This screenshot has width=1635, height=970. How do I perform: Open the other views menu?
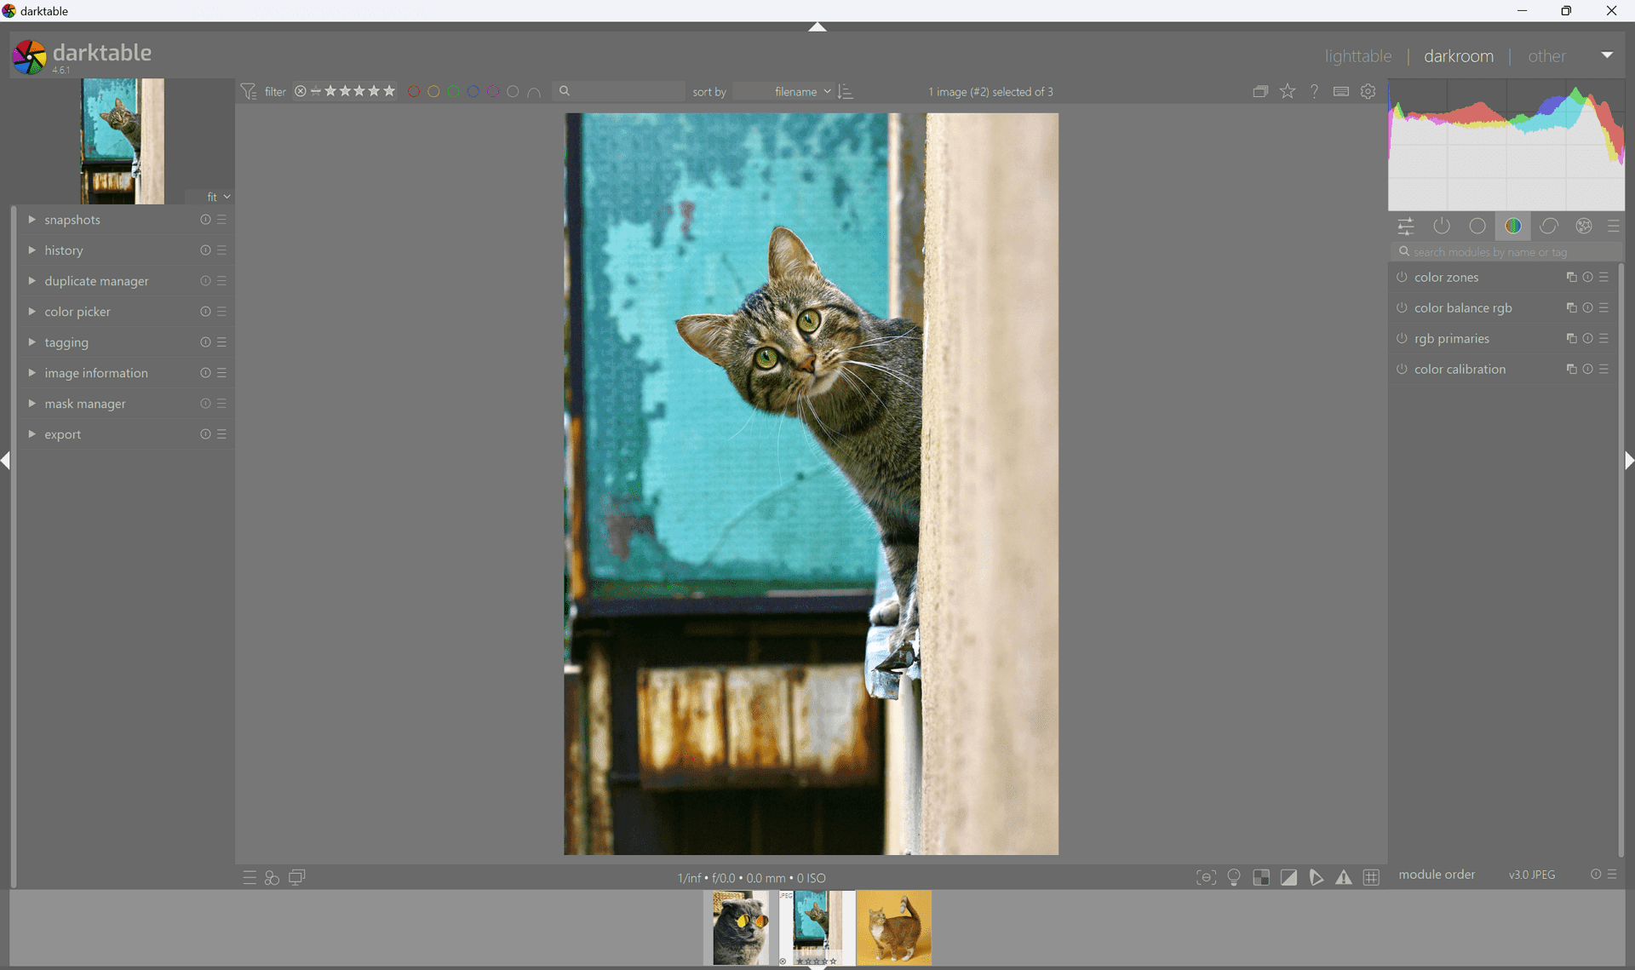[x=1546, y=56]
